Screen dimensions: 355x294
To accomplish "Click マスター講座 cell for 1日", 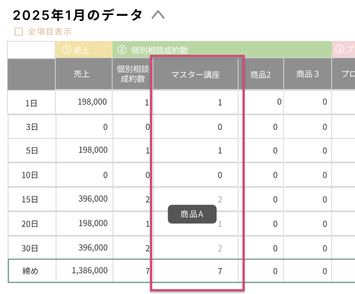I will (x=220, y=103).
